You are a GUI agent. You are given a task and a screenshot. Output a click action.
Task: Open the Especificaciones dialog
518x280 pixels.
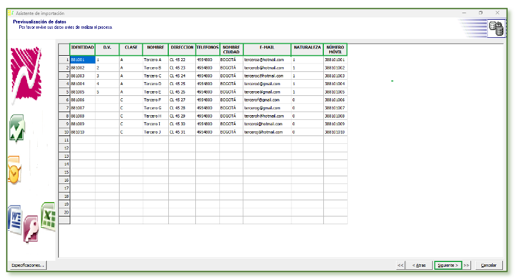point(28,265)
